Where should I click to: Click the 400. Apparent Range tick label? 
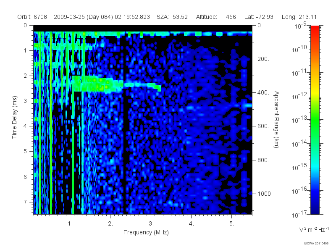(x=263, y=92)
